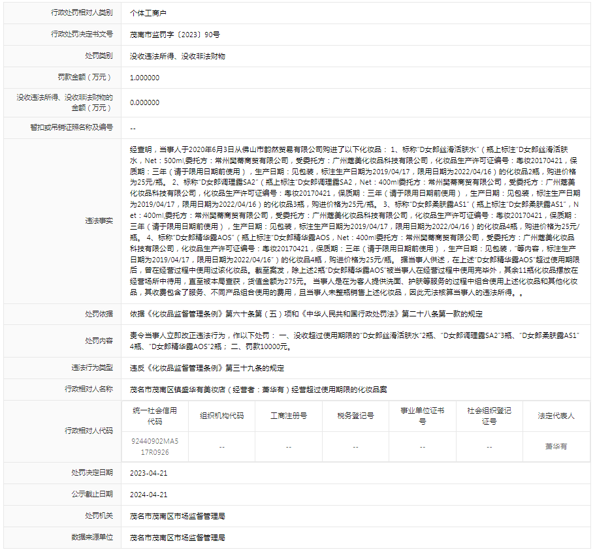Select the 统一社会信用代码 column header
Image resolution: width=595 pixels, height=552 pixels.
pyautogui.click(x=155, y=416)
